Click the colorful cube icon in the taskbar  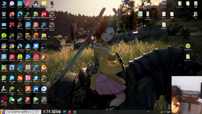[75, 112]
